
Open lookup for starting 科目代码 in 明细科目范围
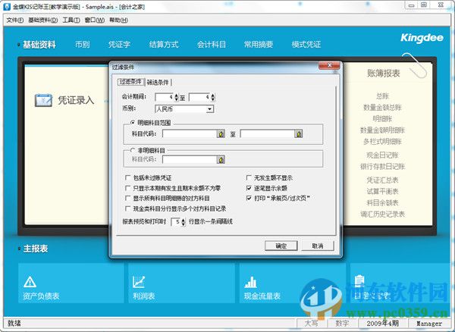point(221,133)
